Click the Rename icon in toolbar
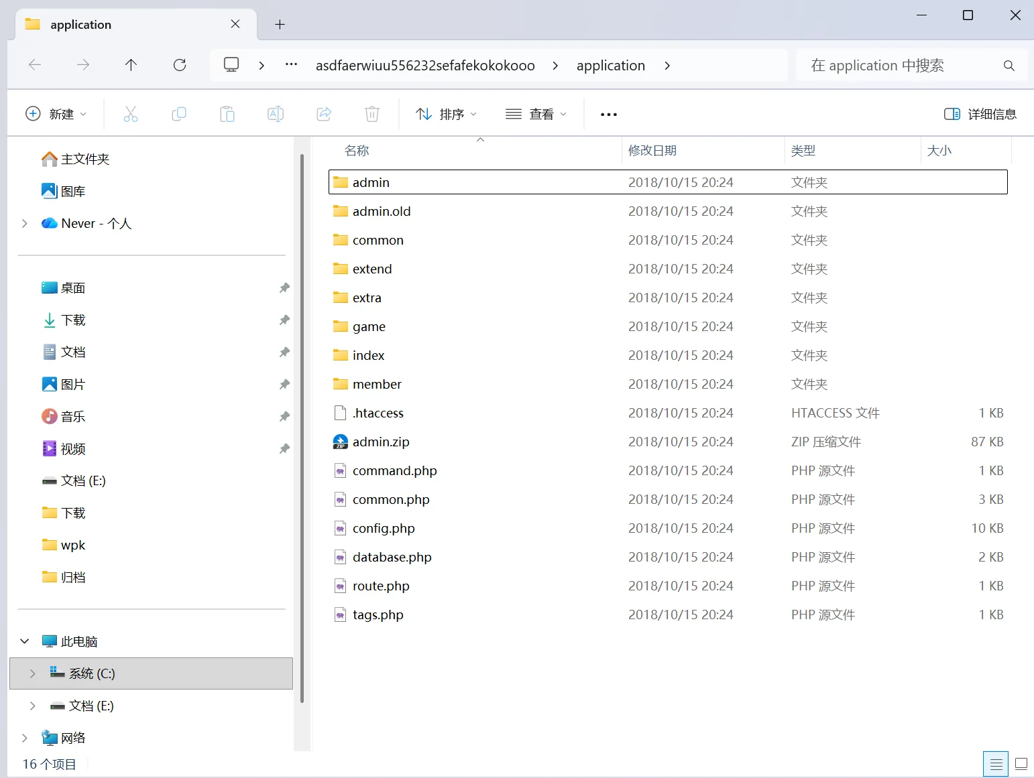 tap(276, 114)
